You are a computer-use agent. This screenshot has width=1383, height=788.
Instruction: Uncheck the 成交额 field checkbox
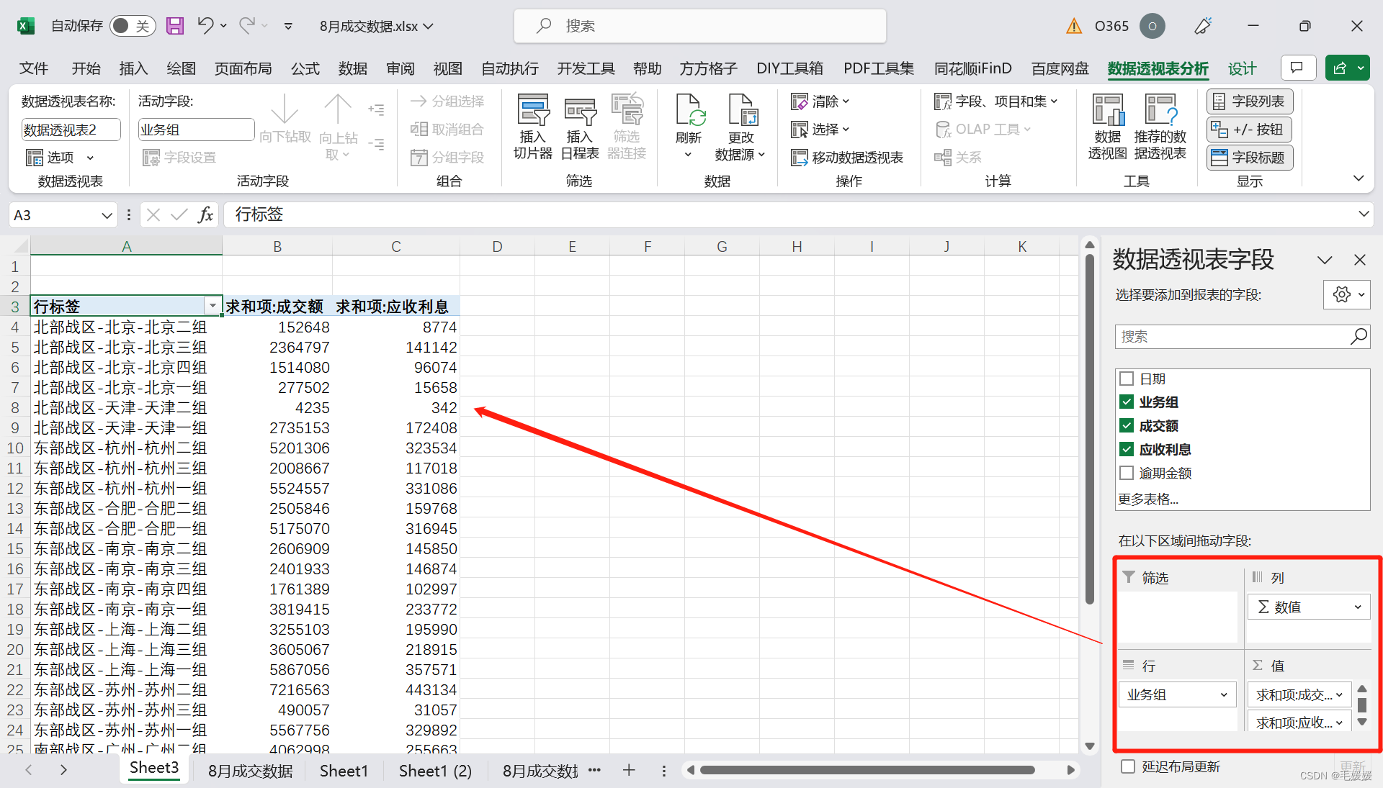point(1127,426)
